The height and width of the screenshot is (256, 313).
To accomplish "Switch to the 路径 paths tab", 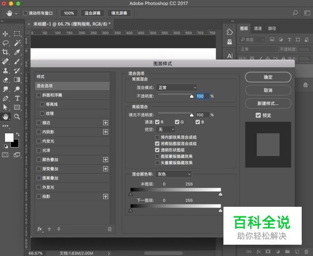I will pyautogui.click(x=272, y=28).
